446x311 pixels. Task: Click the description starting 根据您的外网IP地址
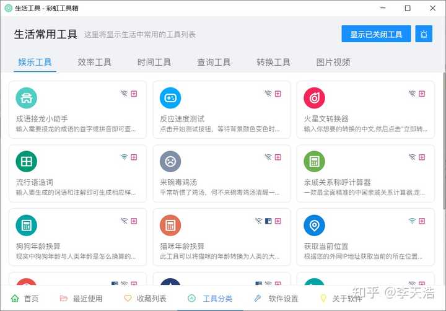point(363,256)
